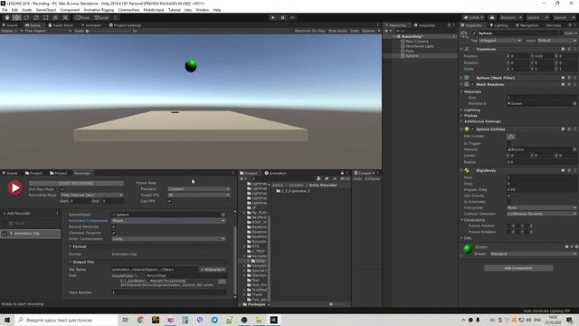Click the cloud services icon

coord(492,17)
